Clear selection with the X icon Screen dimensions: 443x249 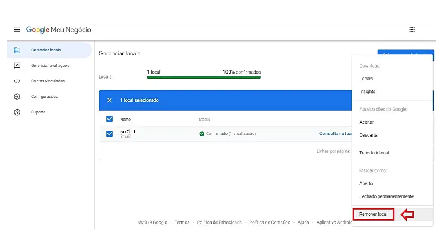pos(110,100)
